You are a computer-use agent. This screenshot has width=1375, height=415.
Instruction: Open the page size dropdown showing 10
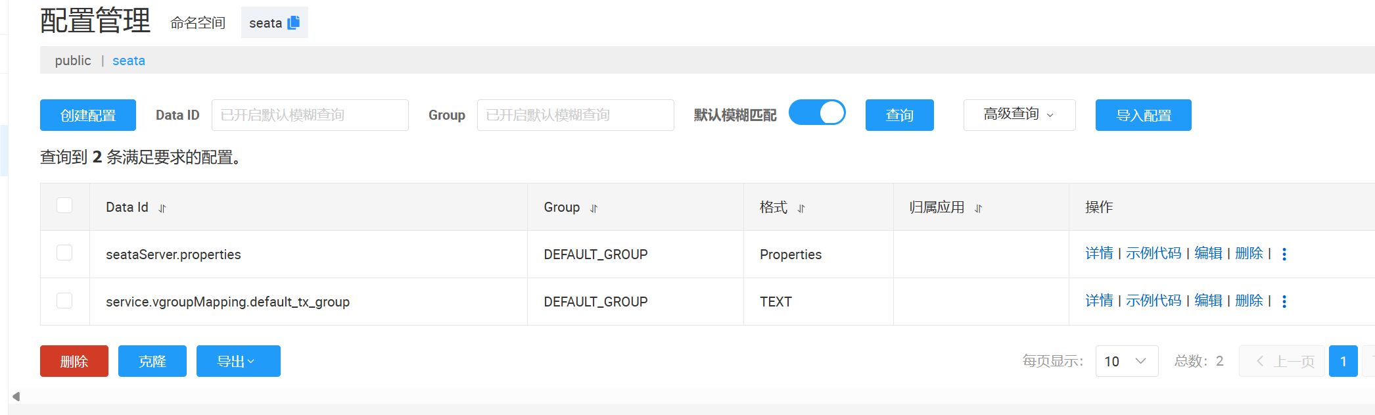click(1127, 361)
